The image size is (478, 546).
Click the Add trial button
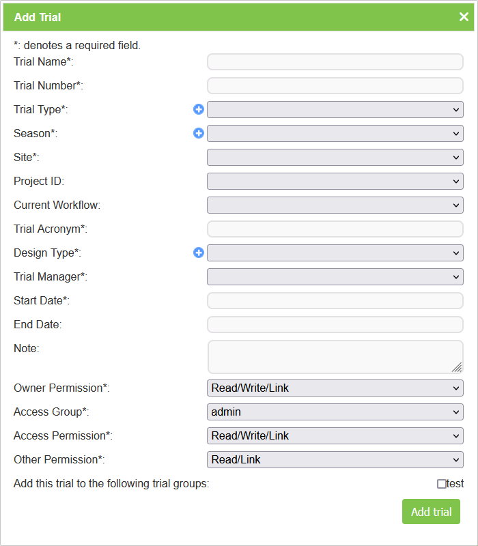(432, 511)
